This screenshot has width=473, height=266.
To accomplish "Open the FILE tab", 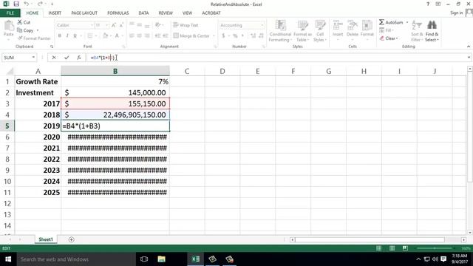I will 10,13.
